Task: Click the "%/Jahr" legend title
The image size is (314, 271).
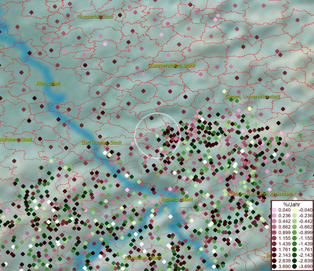Action: click(x=292, y=204)
